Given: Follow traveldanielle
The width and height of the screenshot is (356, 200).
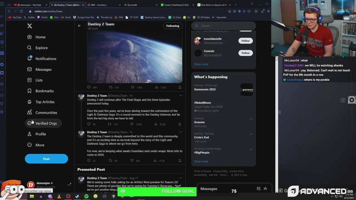Looking at the screenshot, I should [246, 41].
